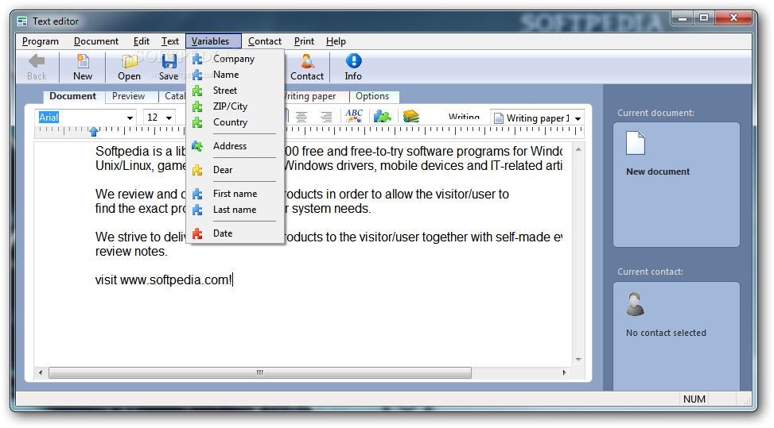Screen dimensions: 774x428
Task: Expand the Writing paper 1 dropdown
Action: pos(578,118)
